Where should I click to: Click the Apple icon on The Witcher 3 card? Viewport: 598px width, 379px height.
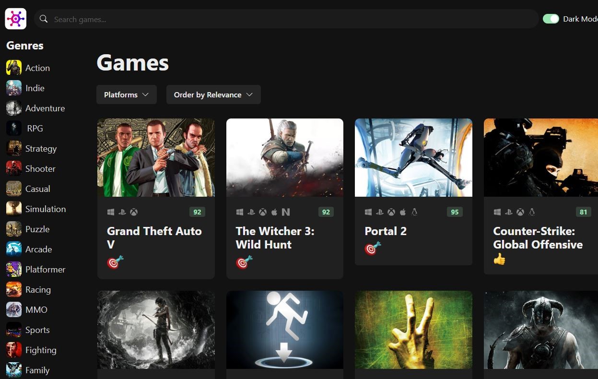coord(274,212)
